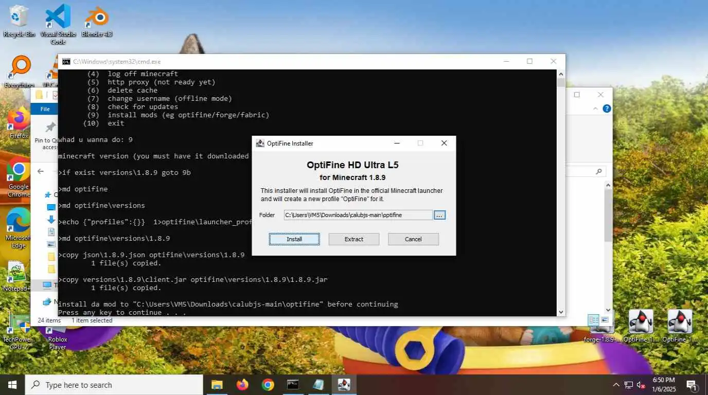Viewport: 708px width, 395px height.
Task: Select Quick access star in Explorer sidebar
Action: click(x=48, y=194)
